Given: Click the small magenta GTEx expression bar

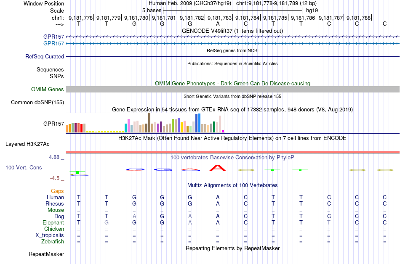Looking at the screenshot, I should click(223, 131).
